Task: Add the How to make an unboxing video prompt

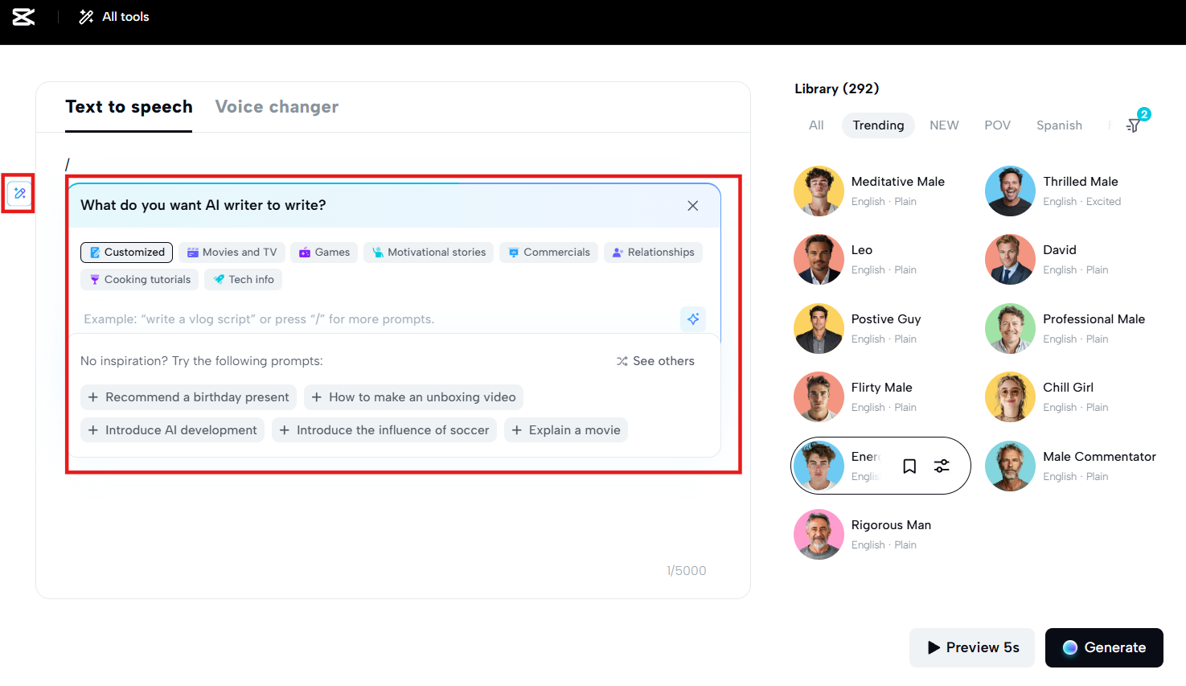Action: coord(414,397)
